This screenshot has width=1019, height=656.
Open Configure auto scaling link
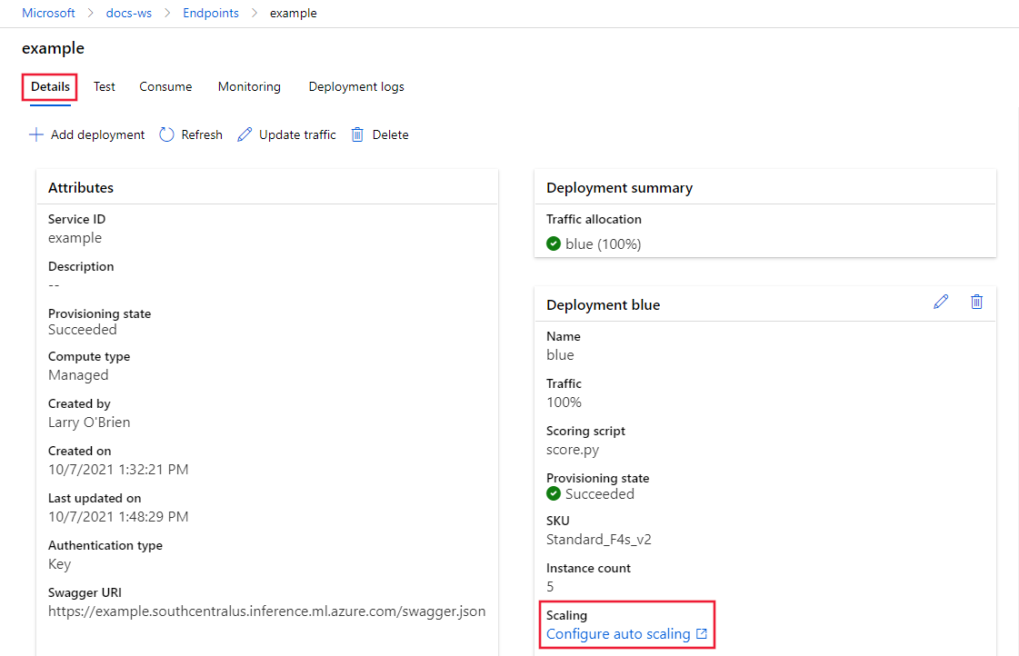618,634
